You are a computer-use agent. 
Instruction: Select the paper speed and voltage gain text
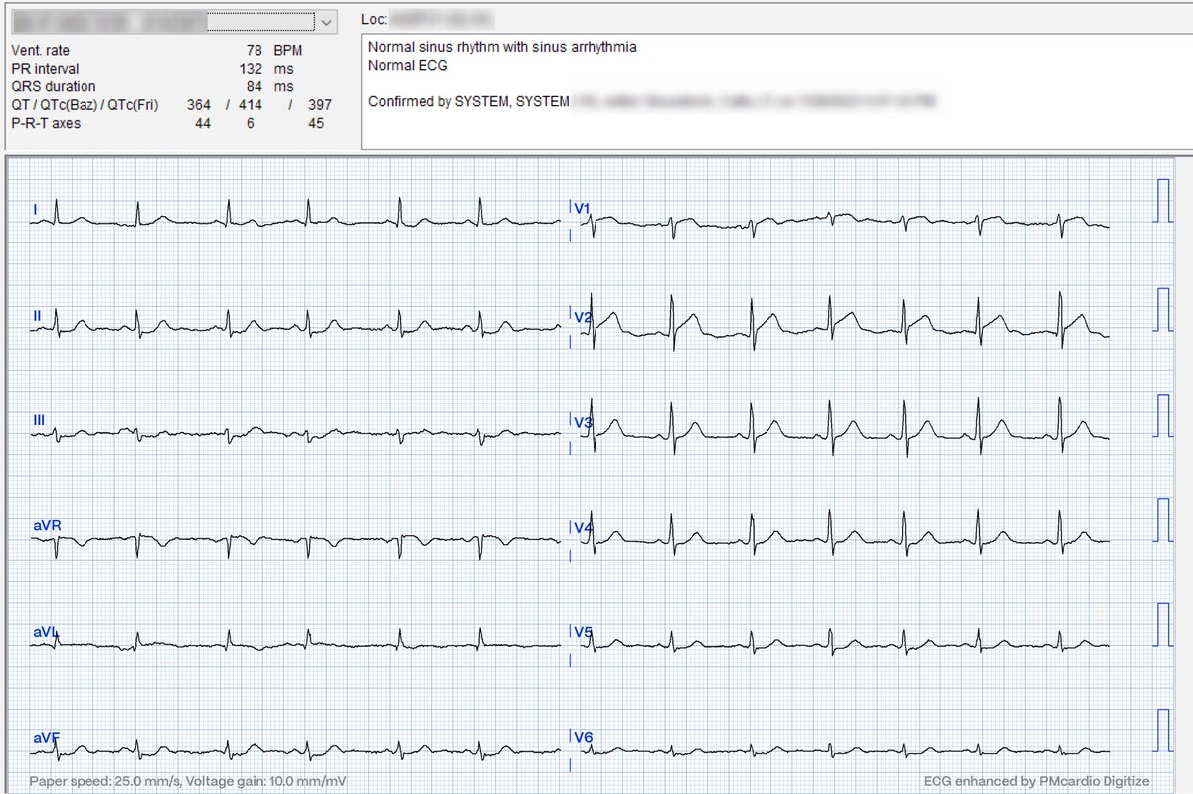click(x=188, y=781)
